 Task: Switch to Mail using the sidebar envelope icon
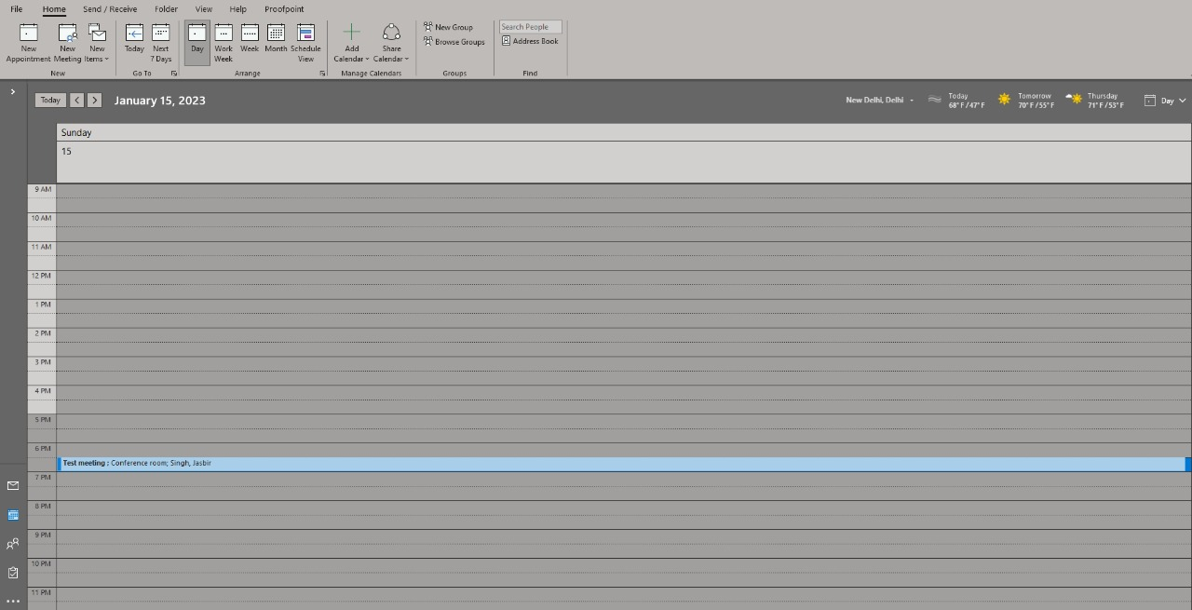click(x=12, y=485)
